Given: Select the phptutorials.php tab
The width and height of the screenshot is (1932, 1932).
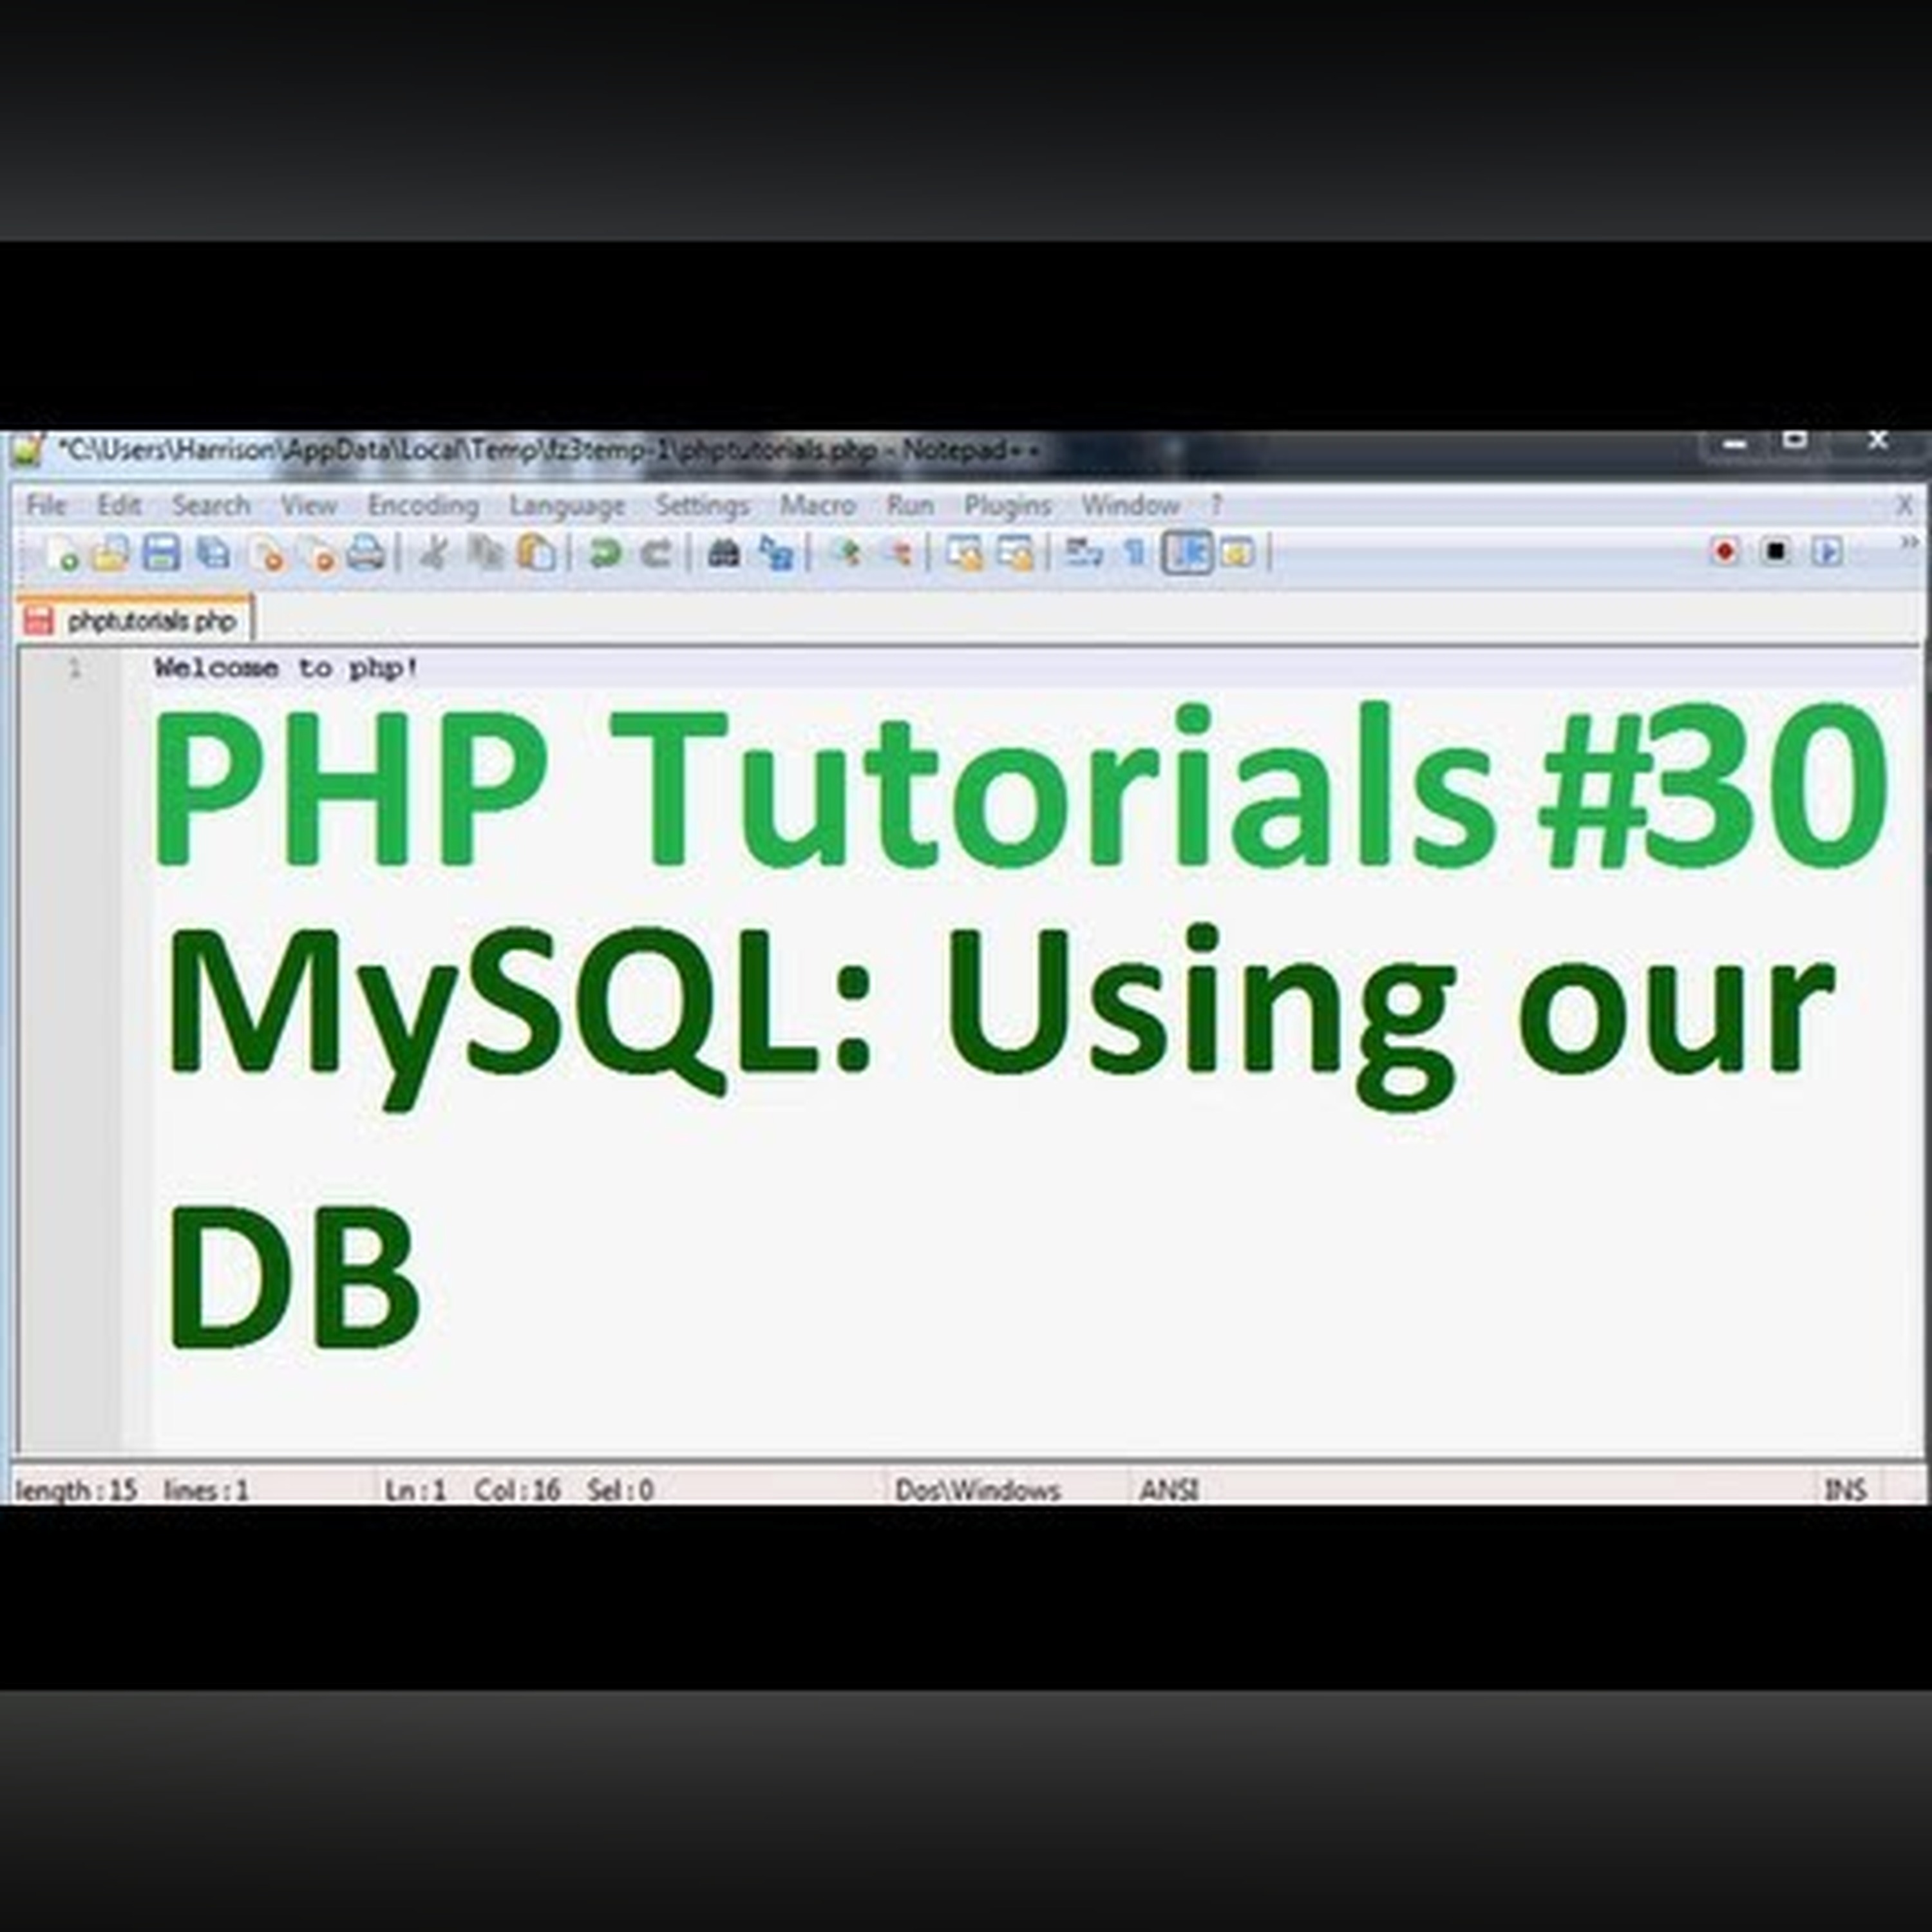Looking at the screenshot, I should [135, 621].
